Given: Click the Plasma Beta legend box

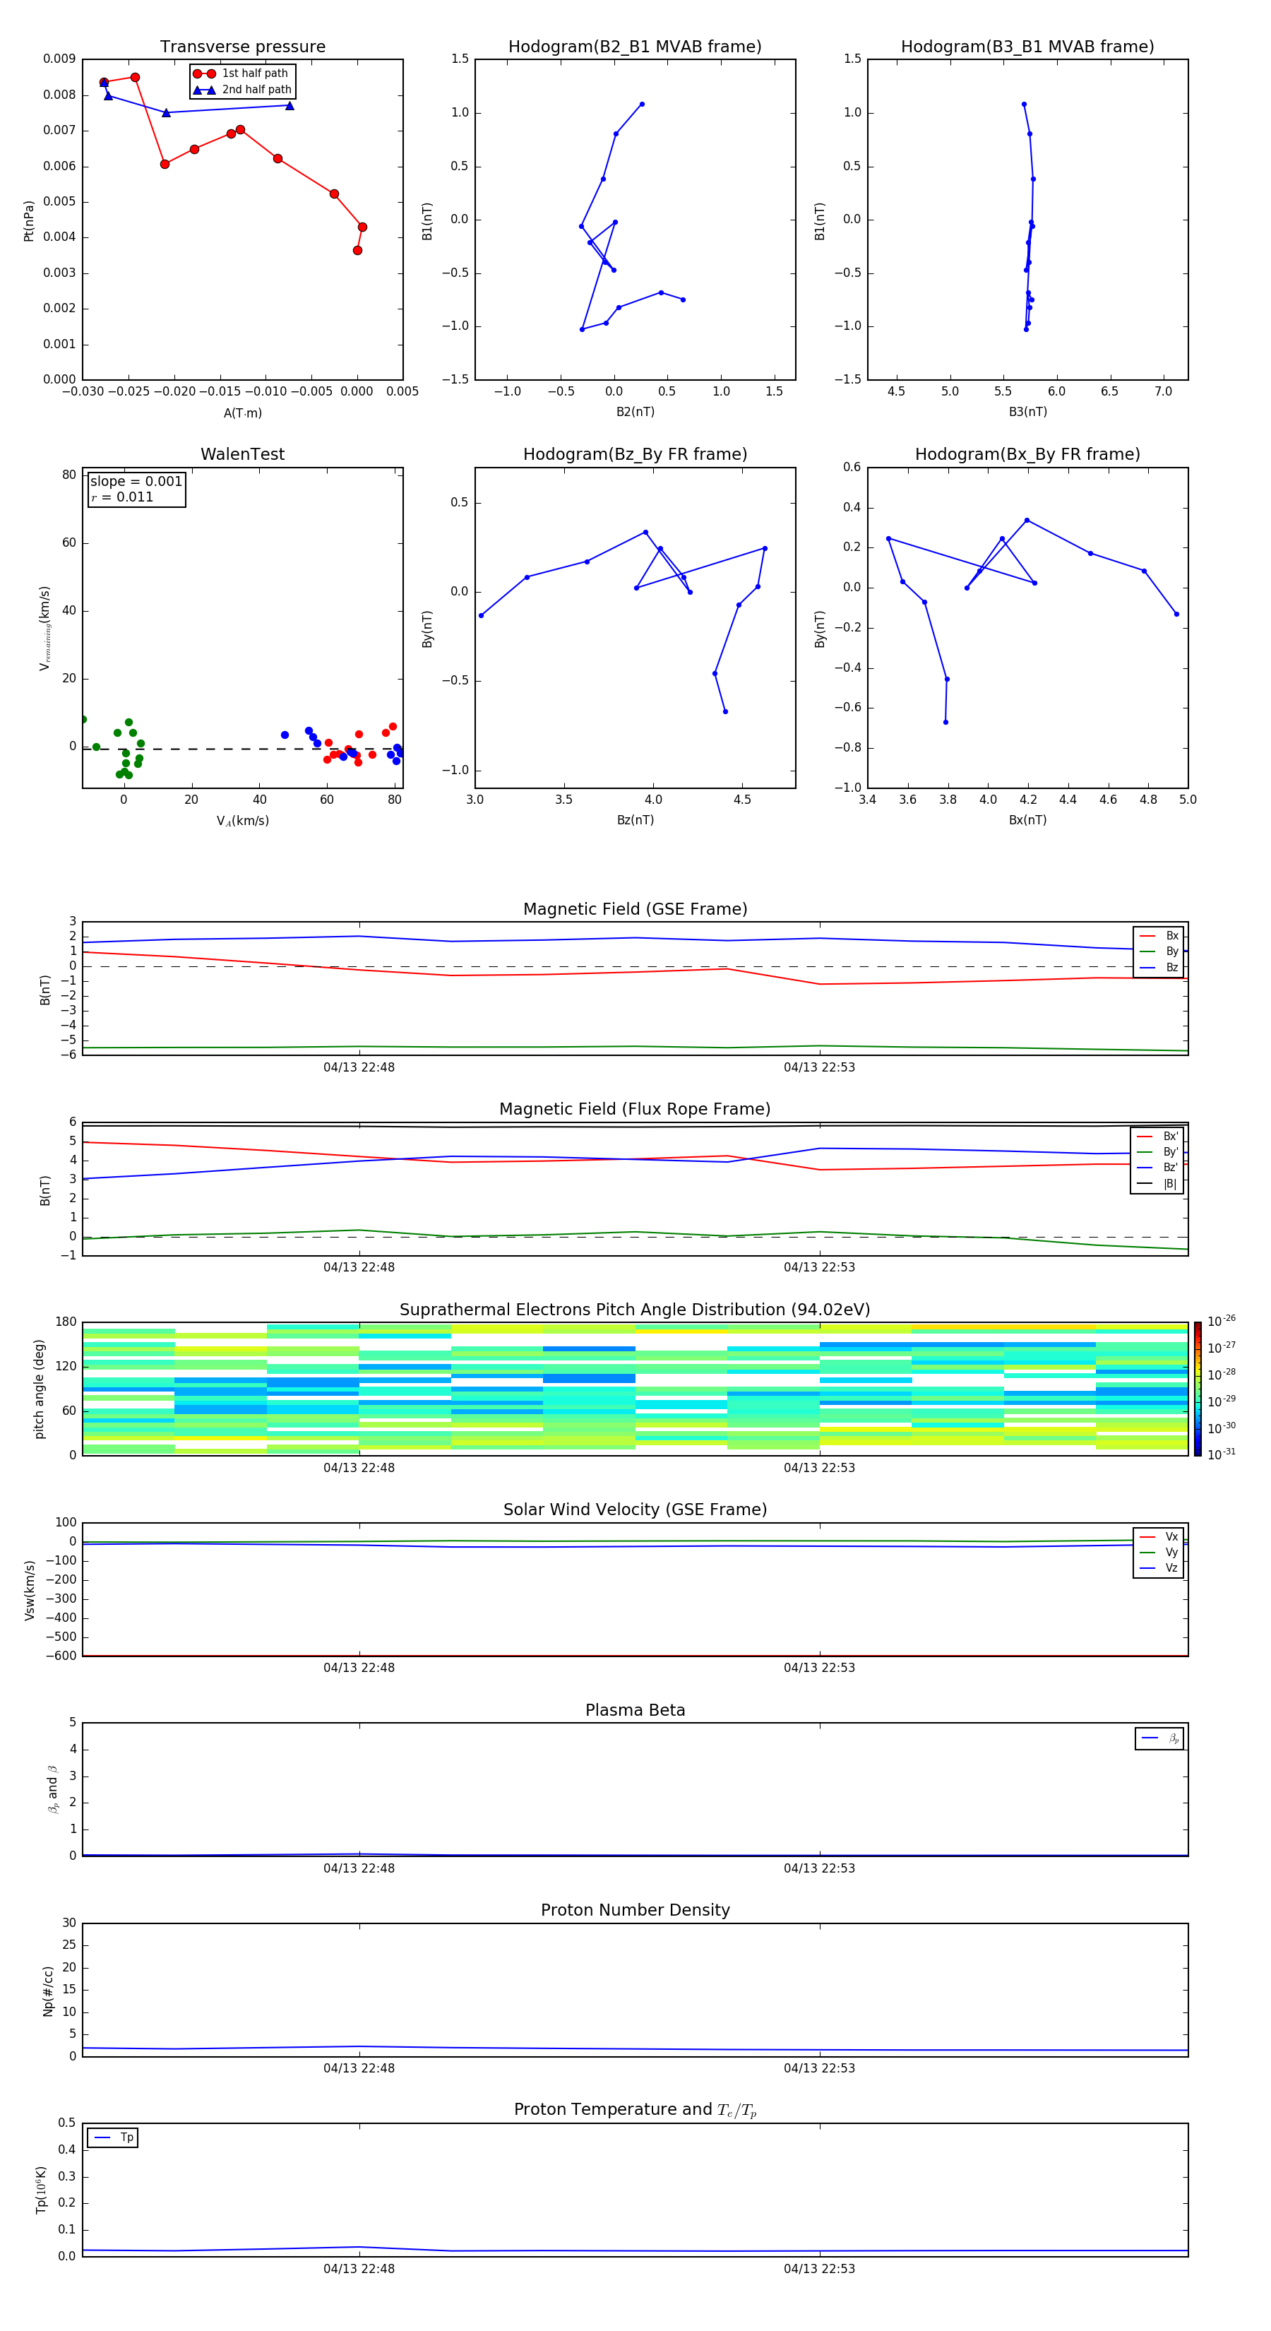Looking at the screenshot, I should click(x=1159, y=1738).
